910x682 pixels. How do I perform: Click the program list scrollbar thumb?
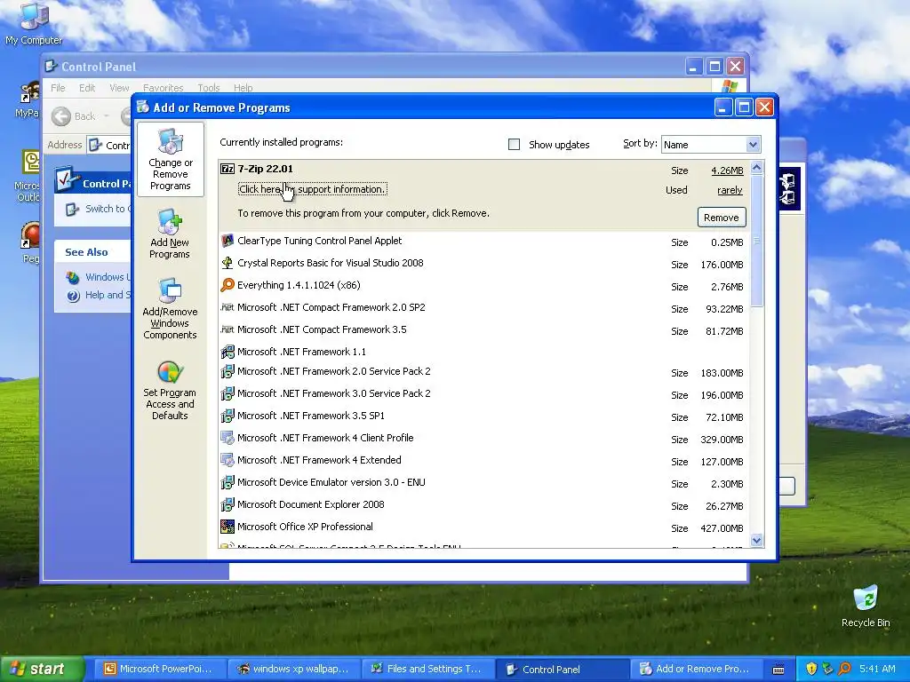click(757, 241)
